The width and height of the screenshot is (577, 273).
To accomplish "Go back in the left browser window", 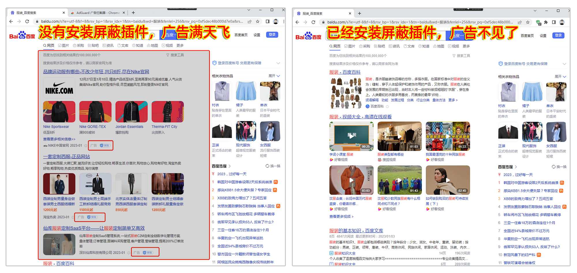I will coord(11,21).
